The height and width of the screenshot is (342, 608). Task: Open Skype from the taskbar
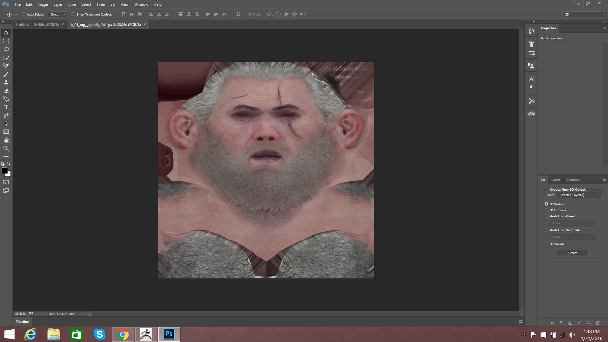(x=100, y=334)
